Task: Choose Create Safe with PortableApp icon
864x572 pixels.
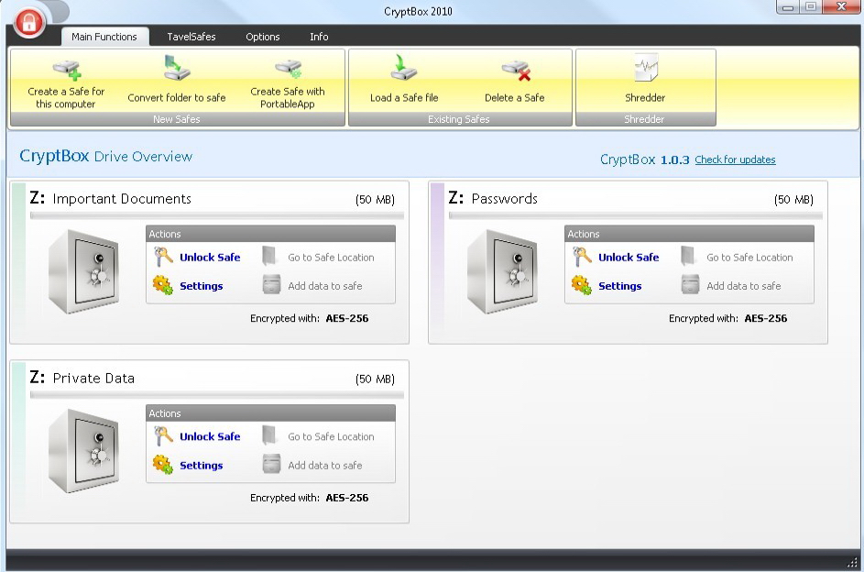Action: click(x=288, y=70)
